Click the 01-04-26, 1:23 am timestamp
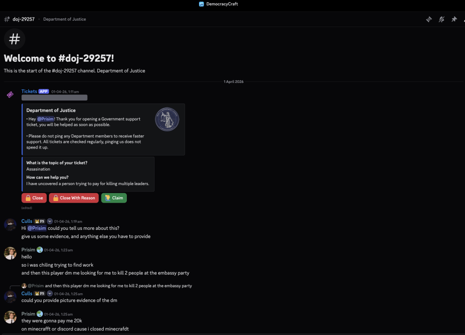 click(58, 250)
